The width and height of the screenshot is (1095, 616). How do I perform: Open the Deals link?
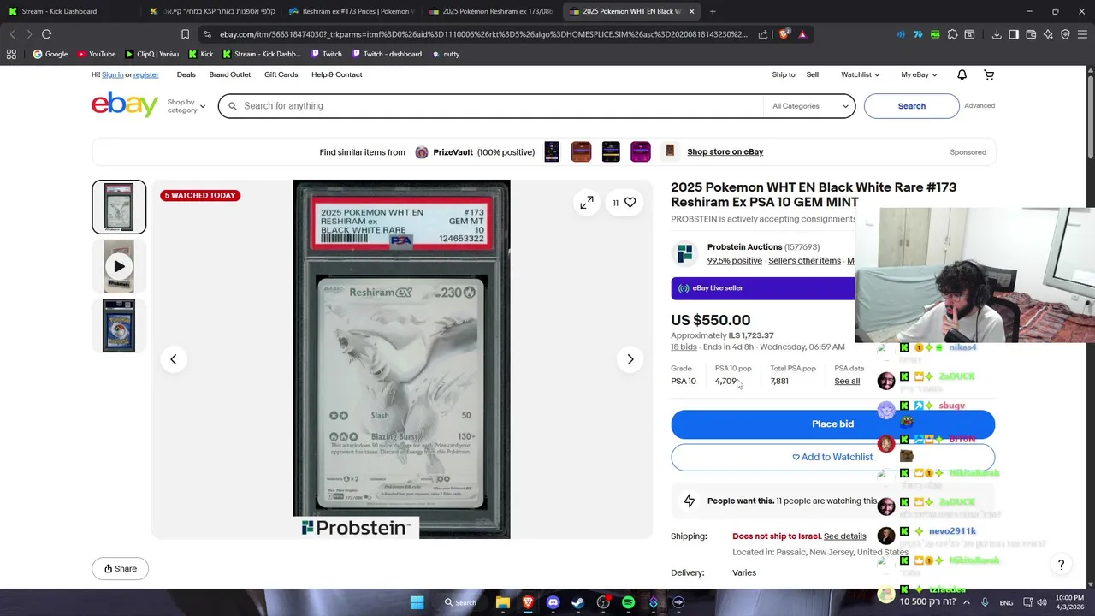pos(186,74)
